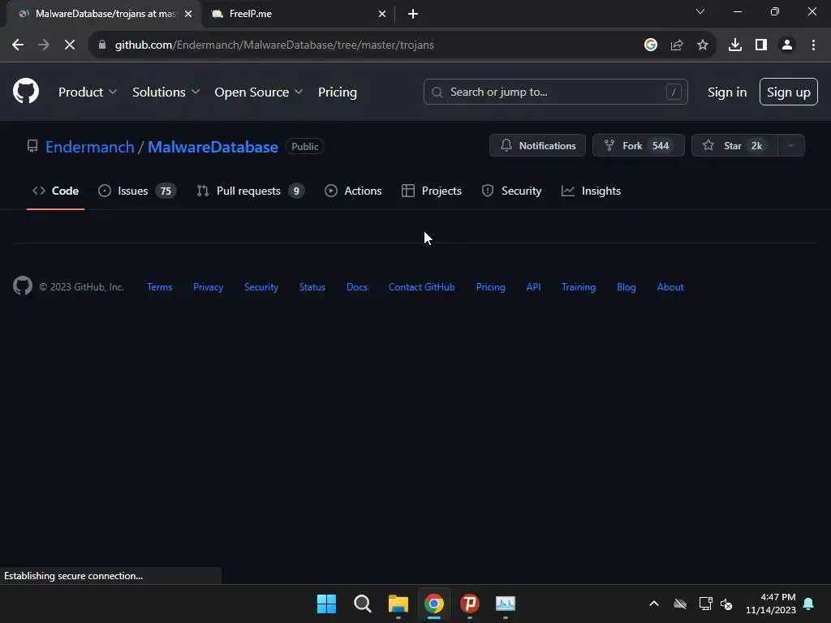The height and width of the screenshot is (623, 831).
Task: Open the monitor app taskbar icon
Action: (505, 604)
